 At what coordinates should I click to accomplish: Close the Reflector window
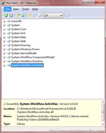click(100, 2)
